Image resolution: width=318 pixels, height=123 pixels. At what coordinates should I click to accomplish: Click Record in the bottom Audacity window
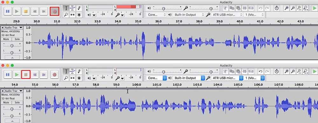coord(54,75)
